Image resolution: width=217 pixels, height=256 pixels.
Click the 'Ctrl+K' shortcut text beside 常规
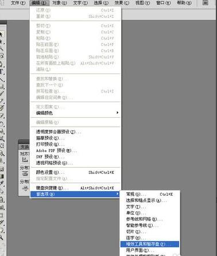pyautogui.click(x=166, y=195)
